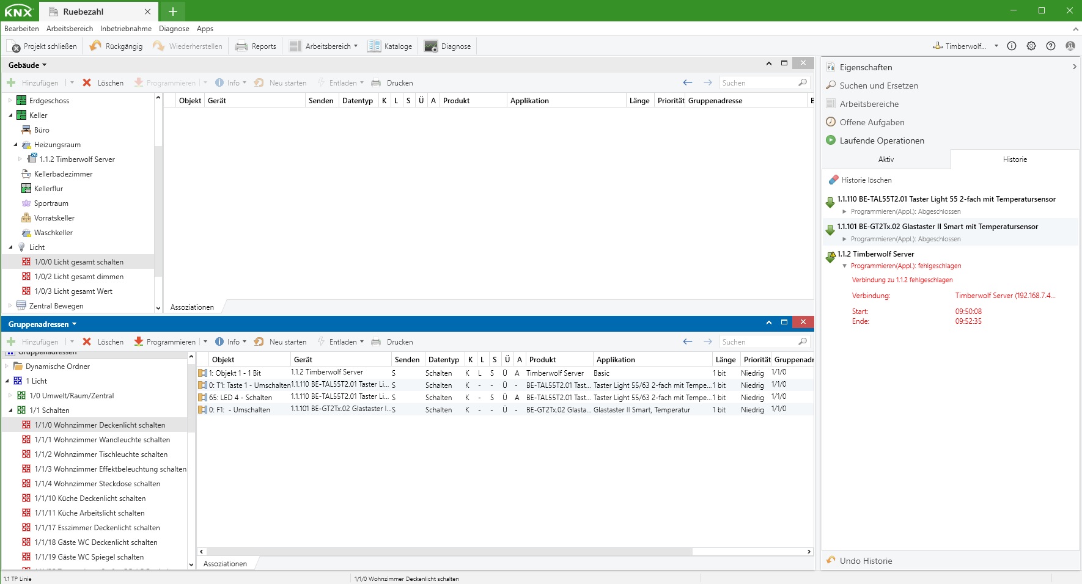The image size is (1082, 584).
Task: Collapse Timberwolf Server failed operation details
Action: coord(845,266)
